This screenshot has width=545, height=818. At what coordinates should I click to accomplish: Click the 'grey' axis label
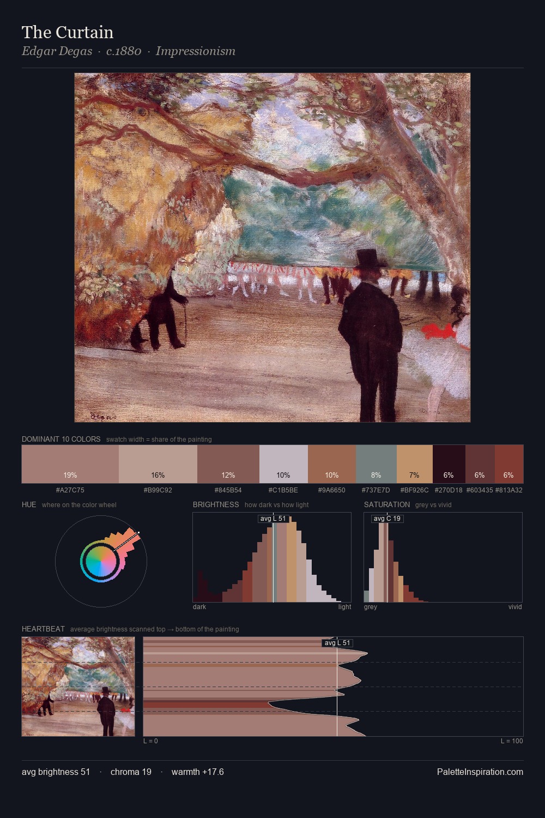371,607
